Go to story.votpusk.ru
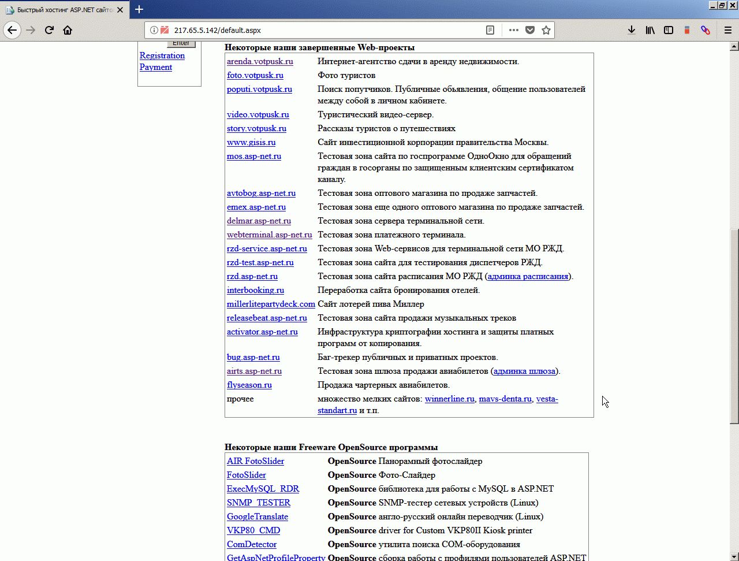 point(256,128)
